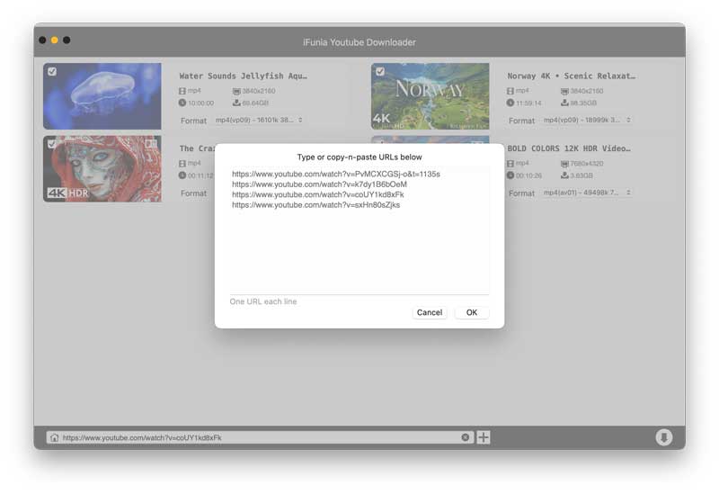Click the duration clock icon for the Norway video
This screenshot has width=719, height=494.
point(510,103)
